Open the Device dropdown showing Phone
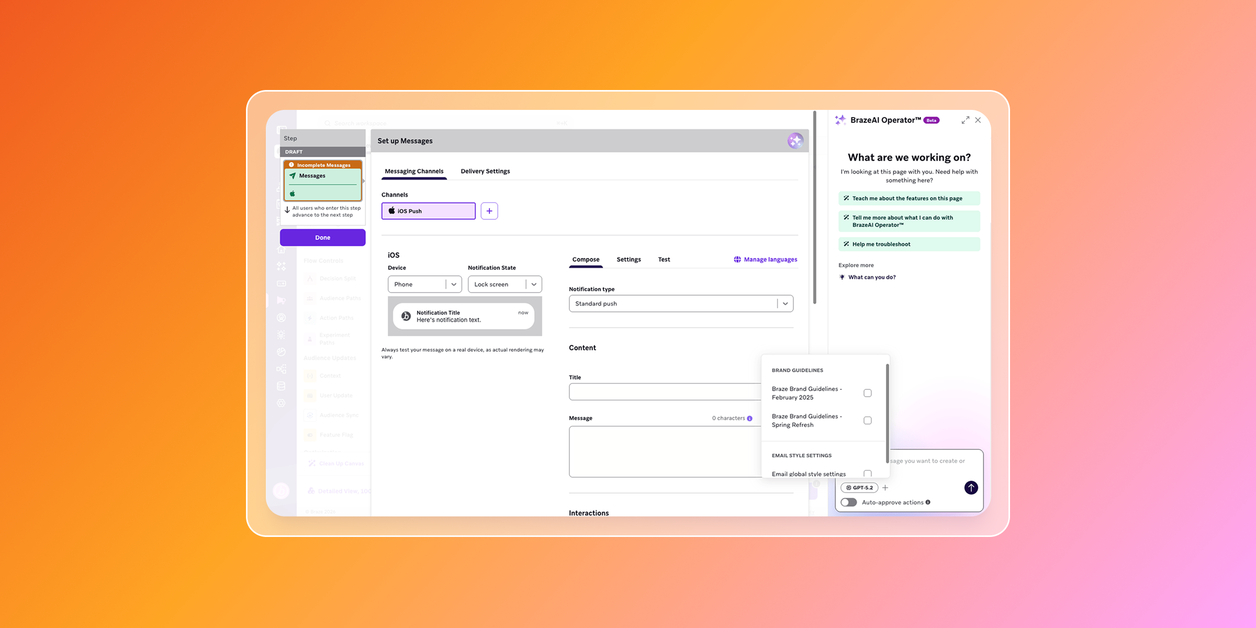 [x=424, y=284]
